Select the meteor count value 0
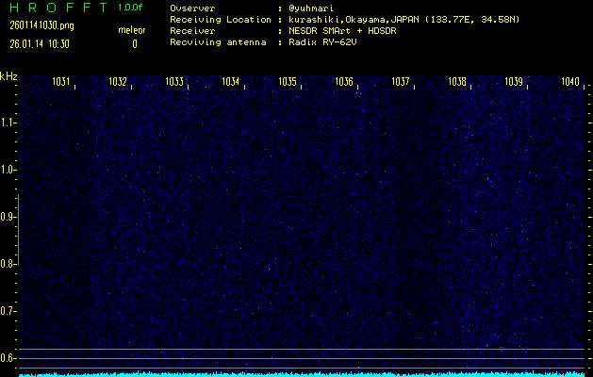The height and width of the screenshot is (377, 593). pos(134,43)
